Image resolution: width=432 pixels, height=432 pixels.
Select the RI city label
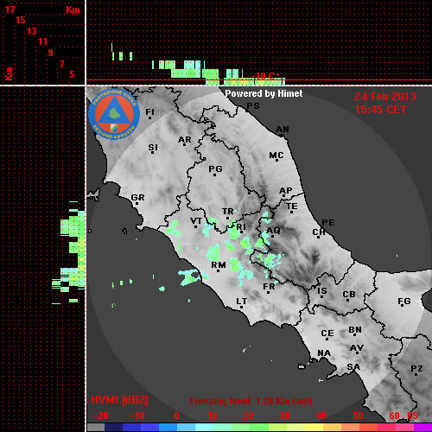(241, 227)
